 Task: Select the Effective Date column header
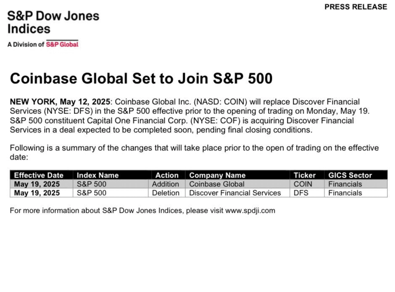pos(39,175)
